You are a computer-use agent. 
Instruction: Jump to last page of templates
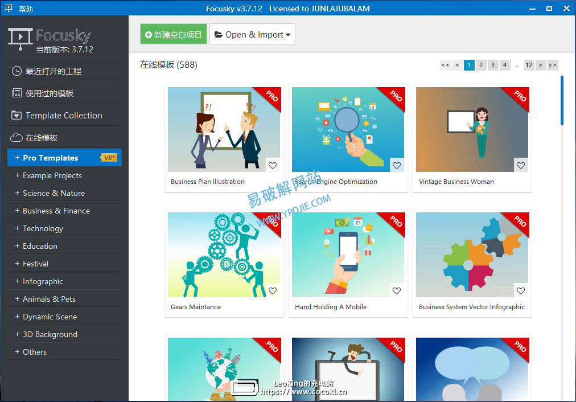pos(553,65)
